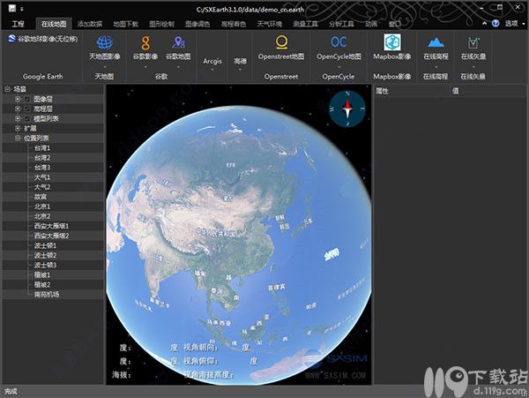529x398 pixels.
Task: Click the app icon in the title bar
Action: (x=12, y=9)
